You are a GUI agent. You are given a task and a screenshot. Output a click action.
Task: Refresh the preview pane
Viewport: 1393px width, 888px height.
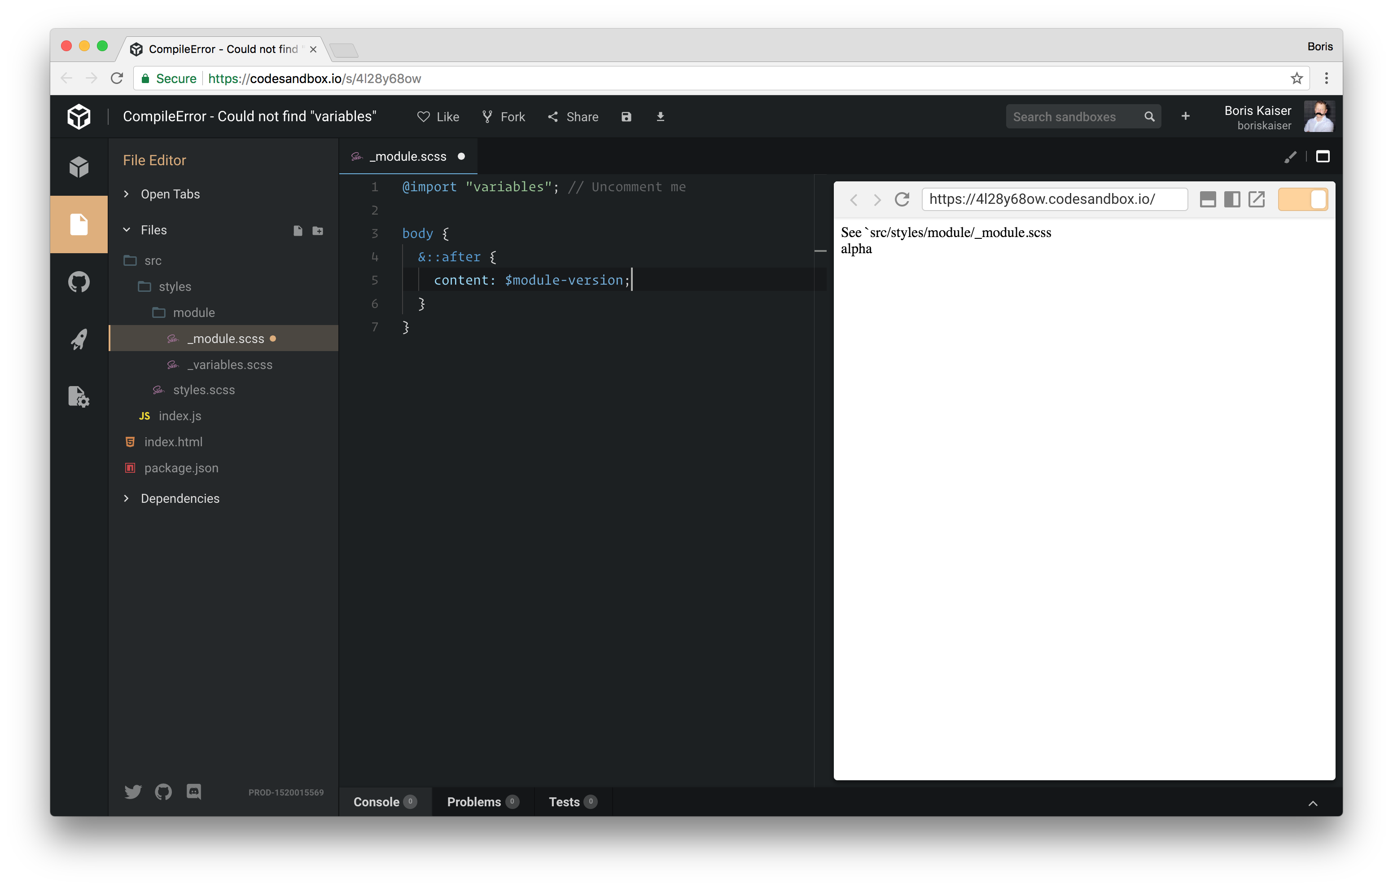pos(902,200)
